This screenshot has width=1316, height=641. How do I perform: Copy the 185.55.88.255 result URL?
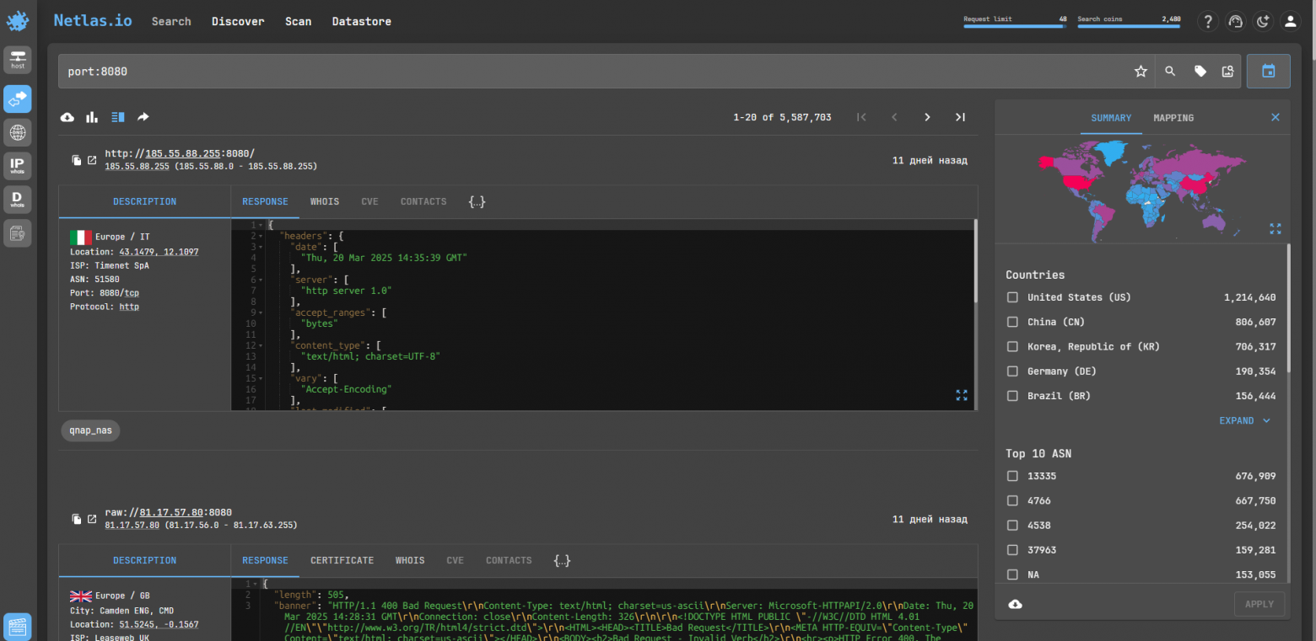tap(76, 160)
